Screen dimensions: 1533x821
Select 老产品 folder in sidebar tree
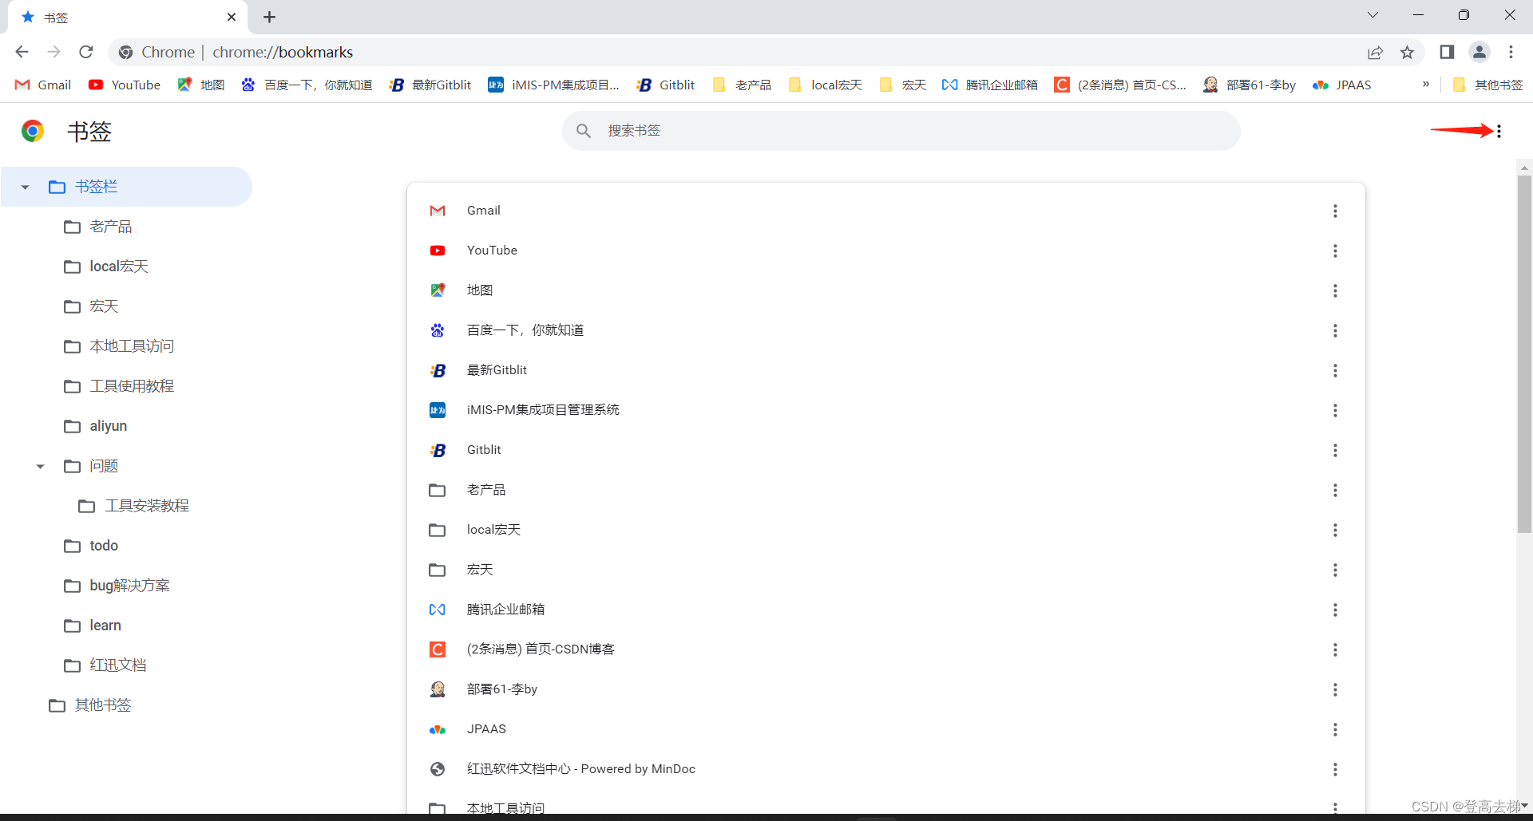click(111, 227)
